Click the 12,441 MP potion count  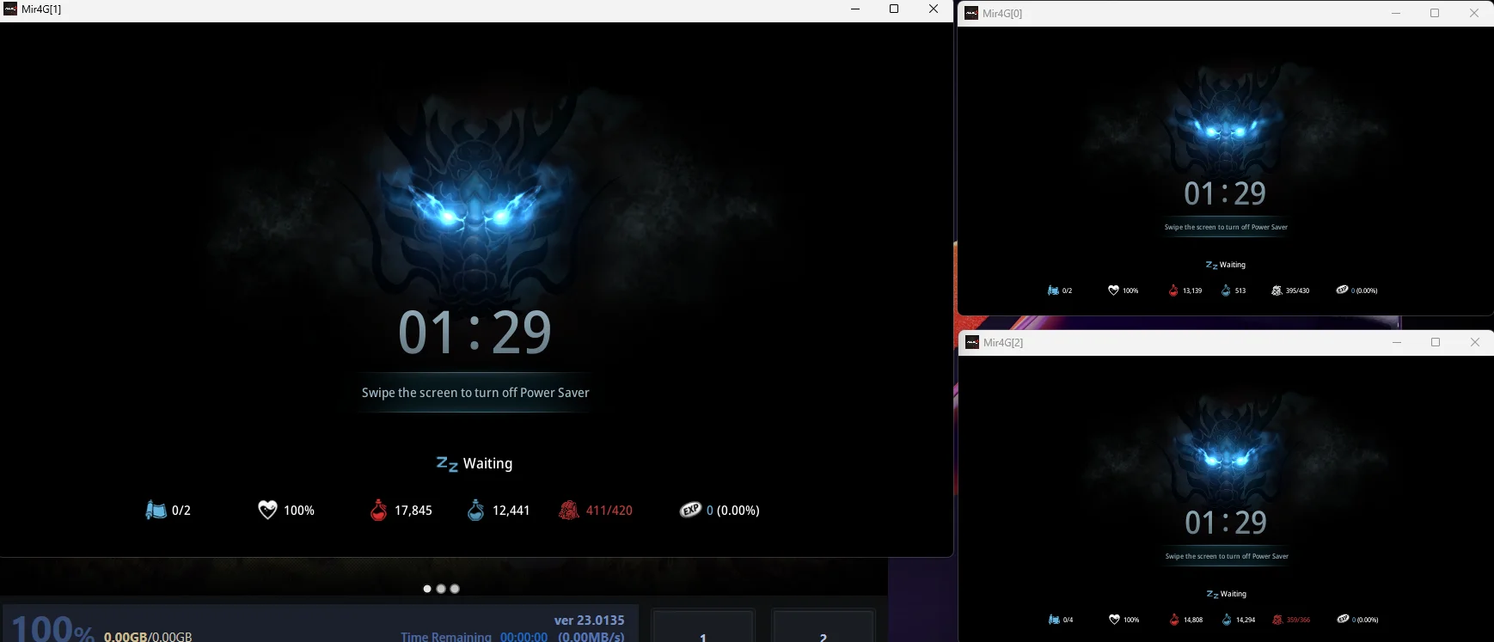click(511, 511)
